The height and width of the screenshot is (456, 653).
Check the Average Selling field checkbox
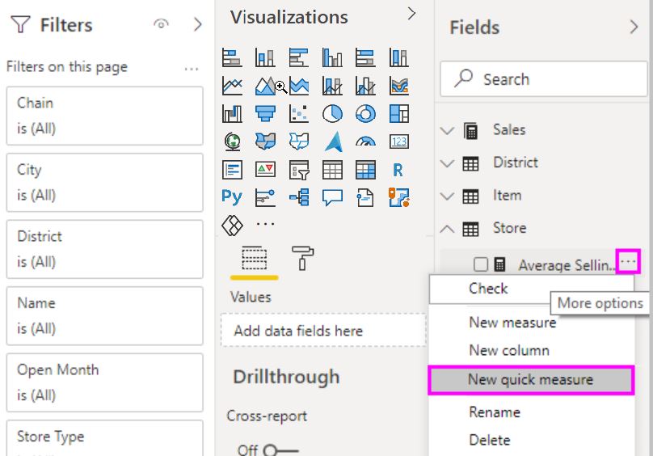pyautogui.click(x=481, y=264)
